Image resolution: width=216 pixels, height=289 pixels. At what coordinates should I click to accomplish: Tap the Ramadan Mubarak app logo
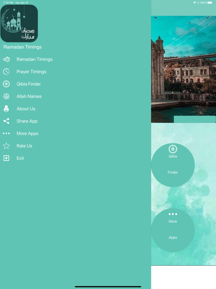click(19, 23)
